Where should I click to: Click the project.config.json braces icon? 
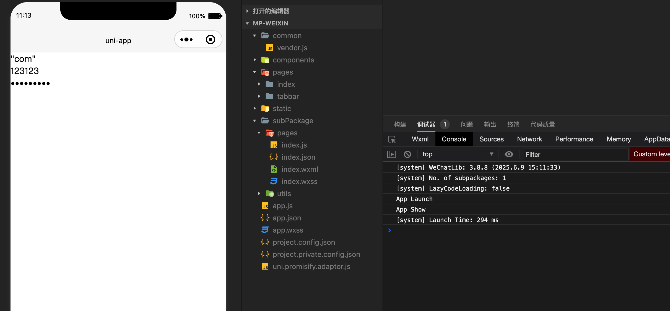point(265,242)
